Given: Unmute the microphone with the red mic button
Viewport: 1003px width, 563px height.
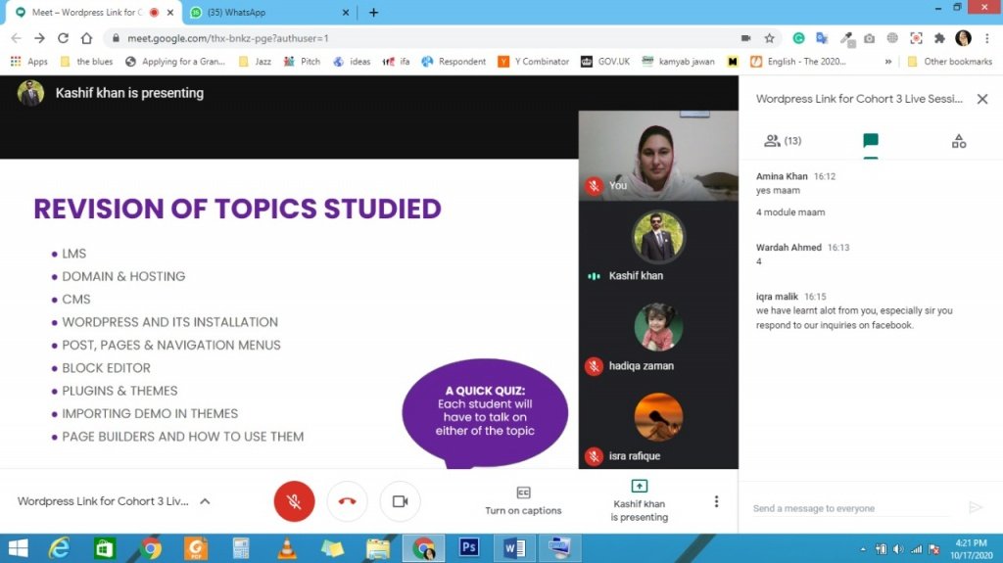Looking at the screenshot, I should pyautogui.click(x=294, y=501).
